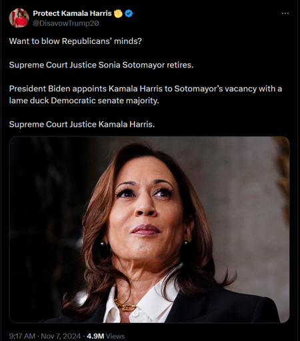Click the gold chain necklace in the photo
Screen dimensions: 300x341
click(x=125, y=306)
